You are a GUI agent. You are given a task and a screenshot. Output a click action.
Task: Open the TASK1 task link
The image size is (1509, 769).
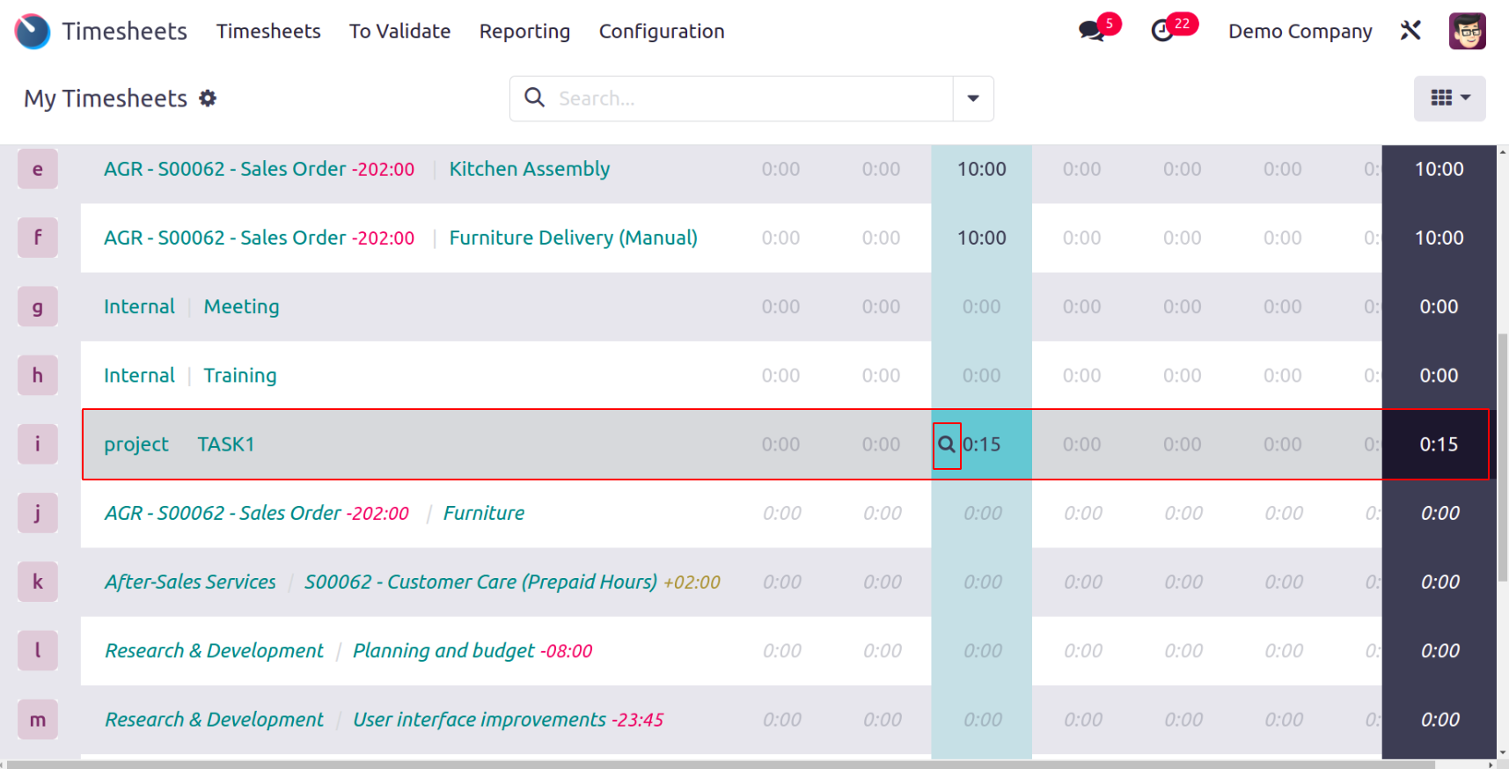(x=226, y=444)
